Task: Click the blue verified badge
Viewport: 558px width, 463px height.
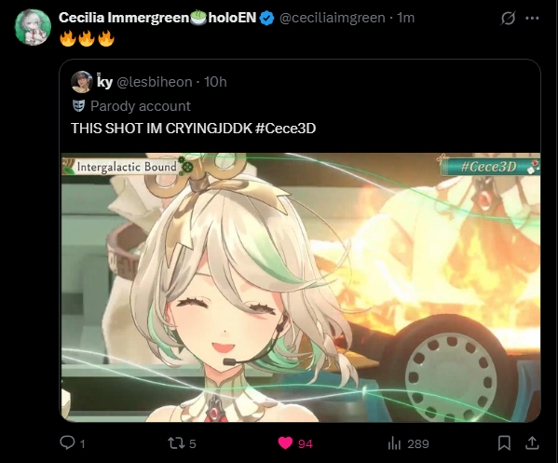Action: coord(267,18)
